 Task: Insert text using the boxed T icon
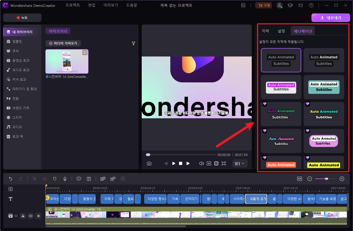point(89,179)
